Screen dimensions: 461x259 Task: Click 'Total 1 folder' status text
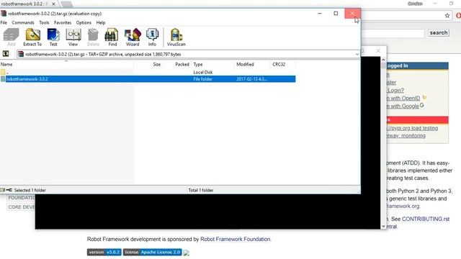click(x=201, y=190)
